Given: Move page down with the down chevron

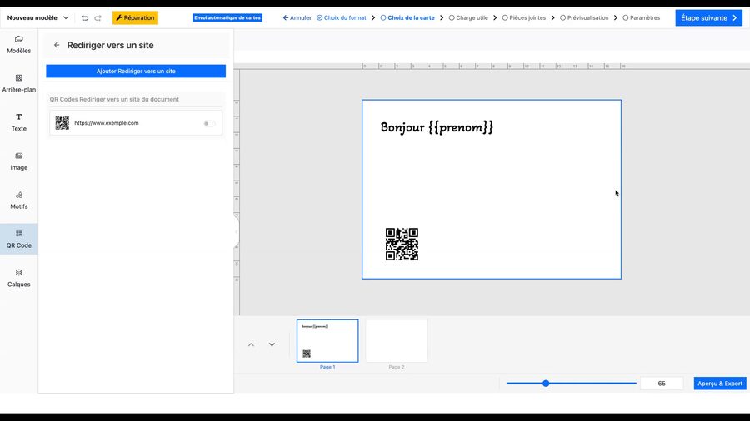Looking at the screenshot, I should point(272,344).
